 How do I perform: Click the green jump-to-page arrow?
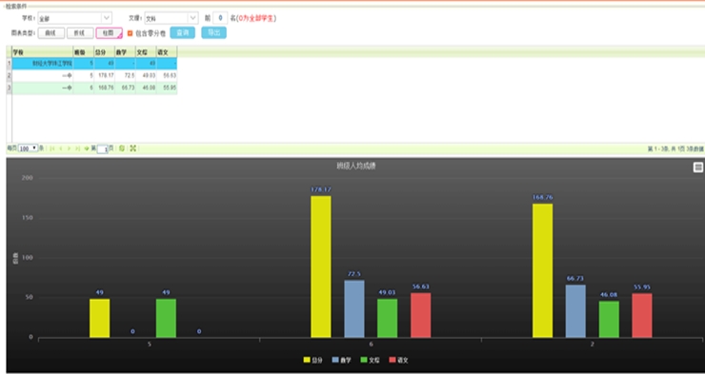click(x=87, y=148)
